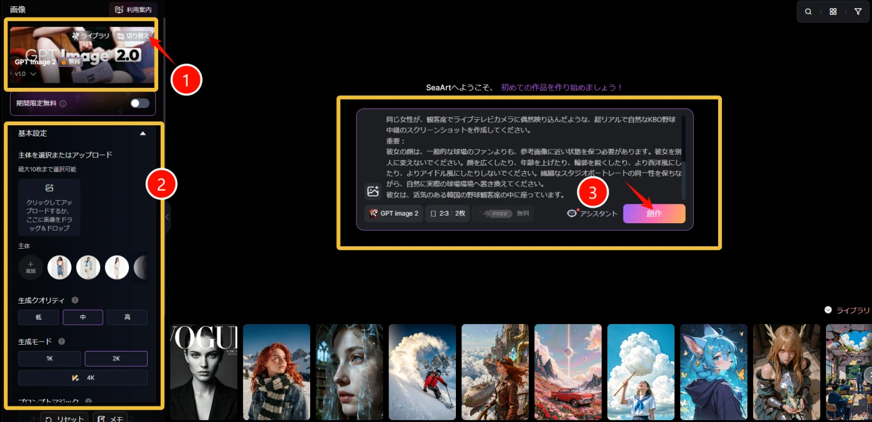Click the 創作 create button
This screenshot has width=872, height=422.
(x=654, y=213)
